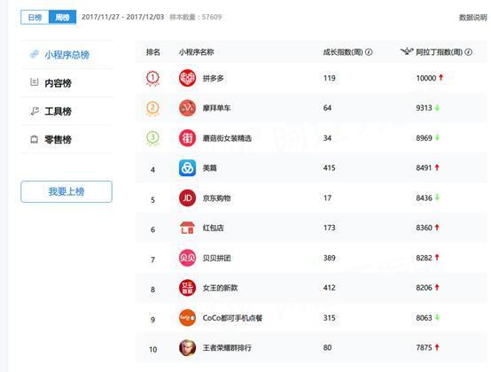Click the Aladdin lamp icon in header
491x372 pixels.
407,51
